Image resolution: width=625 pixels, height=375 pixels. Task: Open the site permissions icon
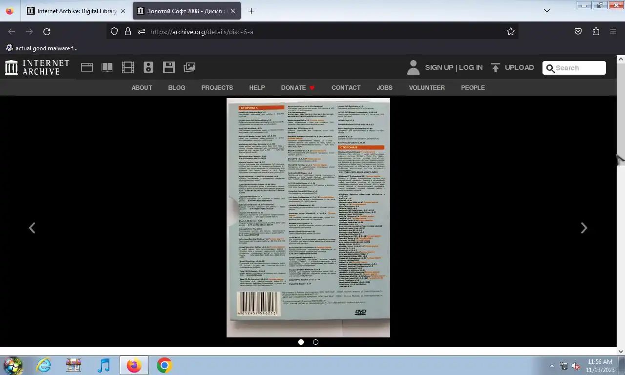[x=142, y=31]
